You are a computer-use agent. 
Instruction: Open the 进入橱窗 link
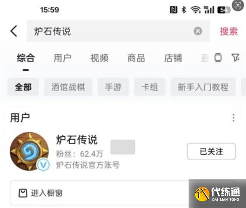coord(47,193)
